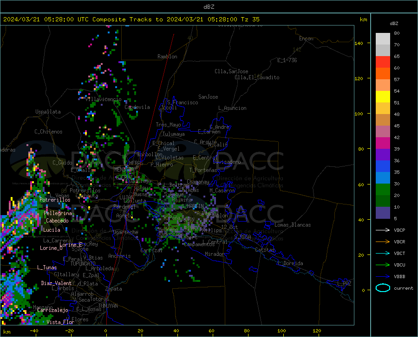Select the yellow 51 dBZ color swatch
The height and width of the screenshot is (337, 418).
point(383,97)
